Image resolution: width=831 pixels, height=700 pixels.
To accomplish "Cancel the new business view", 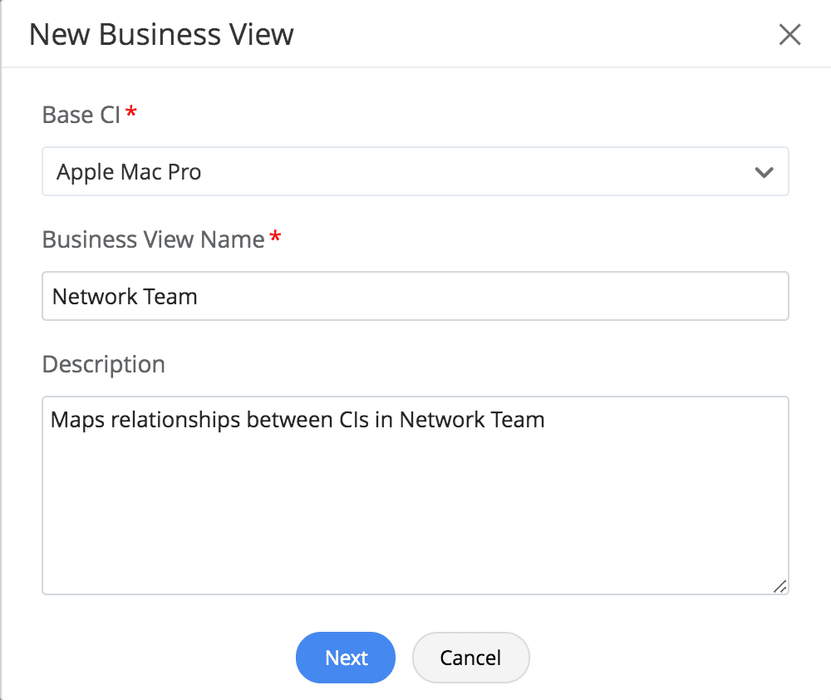I will pos(470,658).
